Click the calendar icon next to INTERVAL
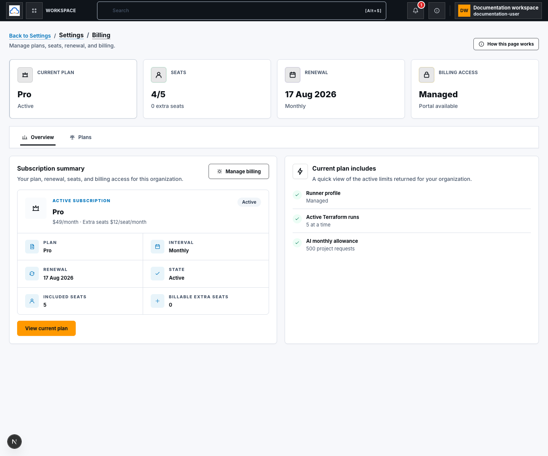 158,247
